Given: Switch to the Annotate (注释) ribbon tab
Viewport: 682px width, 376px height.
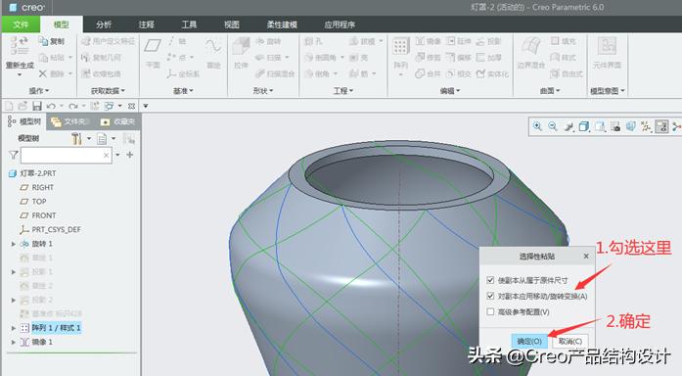Looking at the screenshot, I should pyautogui.click(x=147, y=24).
